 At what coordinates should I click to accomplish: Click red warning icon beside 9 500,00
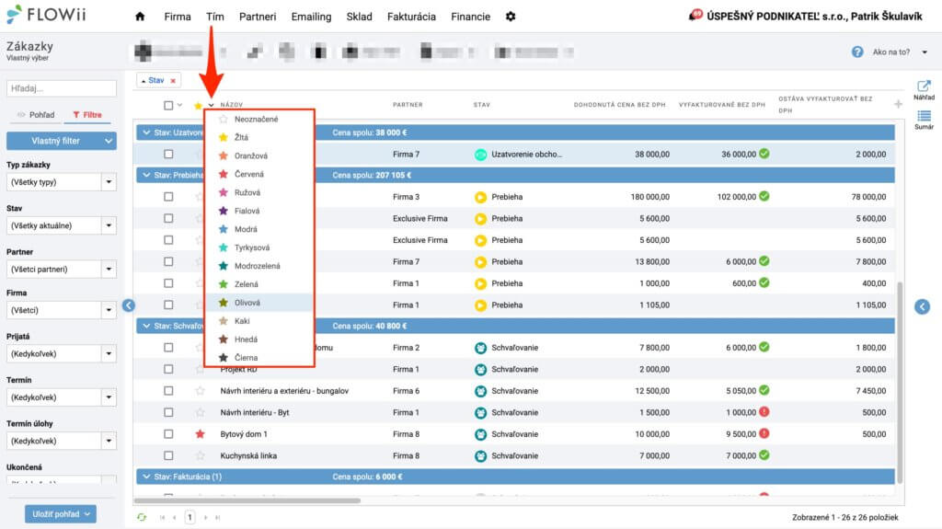coord(764,433)
